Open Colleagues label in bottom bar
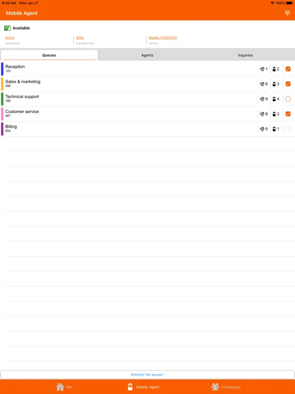The height and width of the screenshot is (394, 295). (231, 387)
